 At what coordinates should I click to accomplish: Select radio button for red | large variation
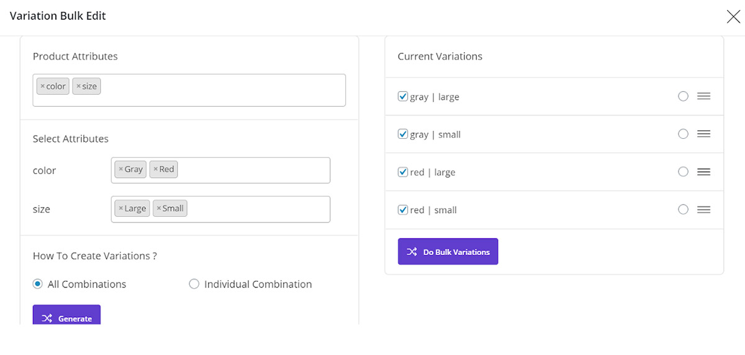point(683,172)
